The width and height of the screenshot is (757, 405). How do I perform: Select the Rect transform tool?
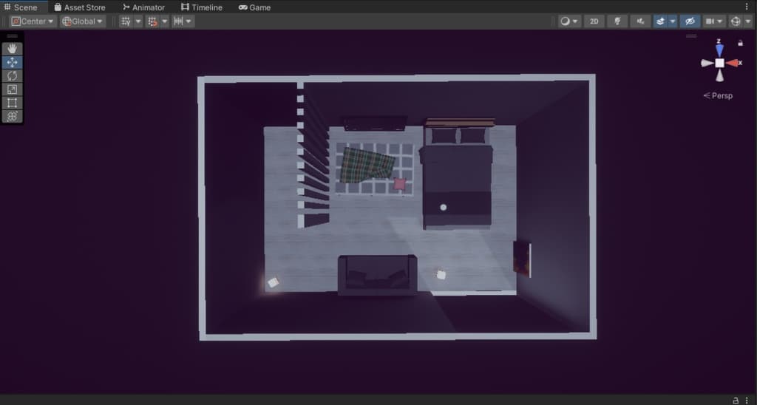(13, 103)
